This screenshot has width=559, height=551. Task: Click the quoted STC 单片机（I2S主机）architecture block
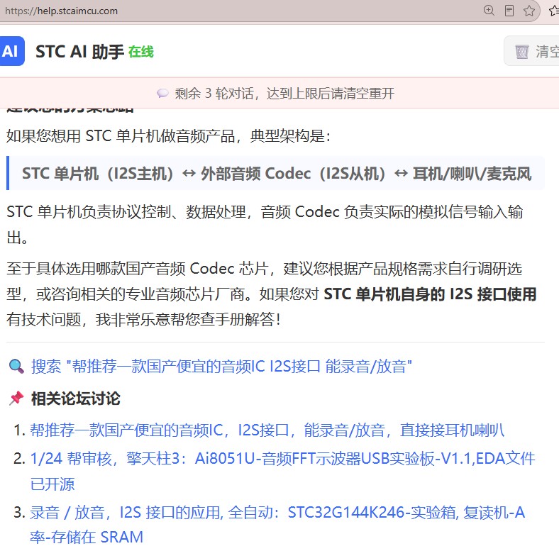tap(275, 173)
